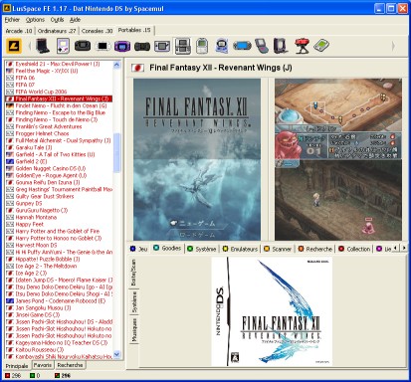Select the vertical Musiques tab
This screenshot has width=411, height=382.
134,330
